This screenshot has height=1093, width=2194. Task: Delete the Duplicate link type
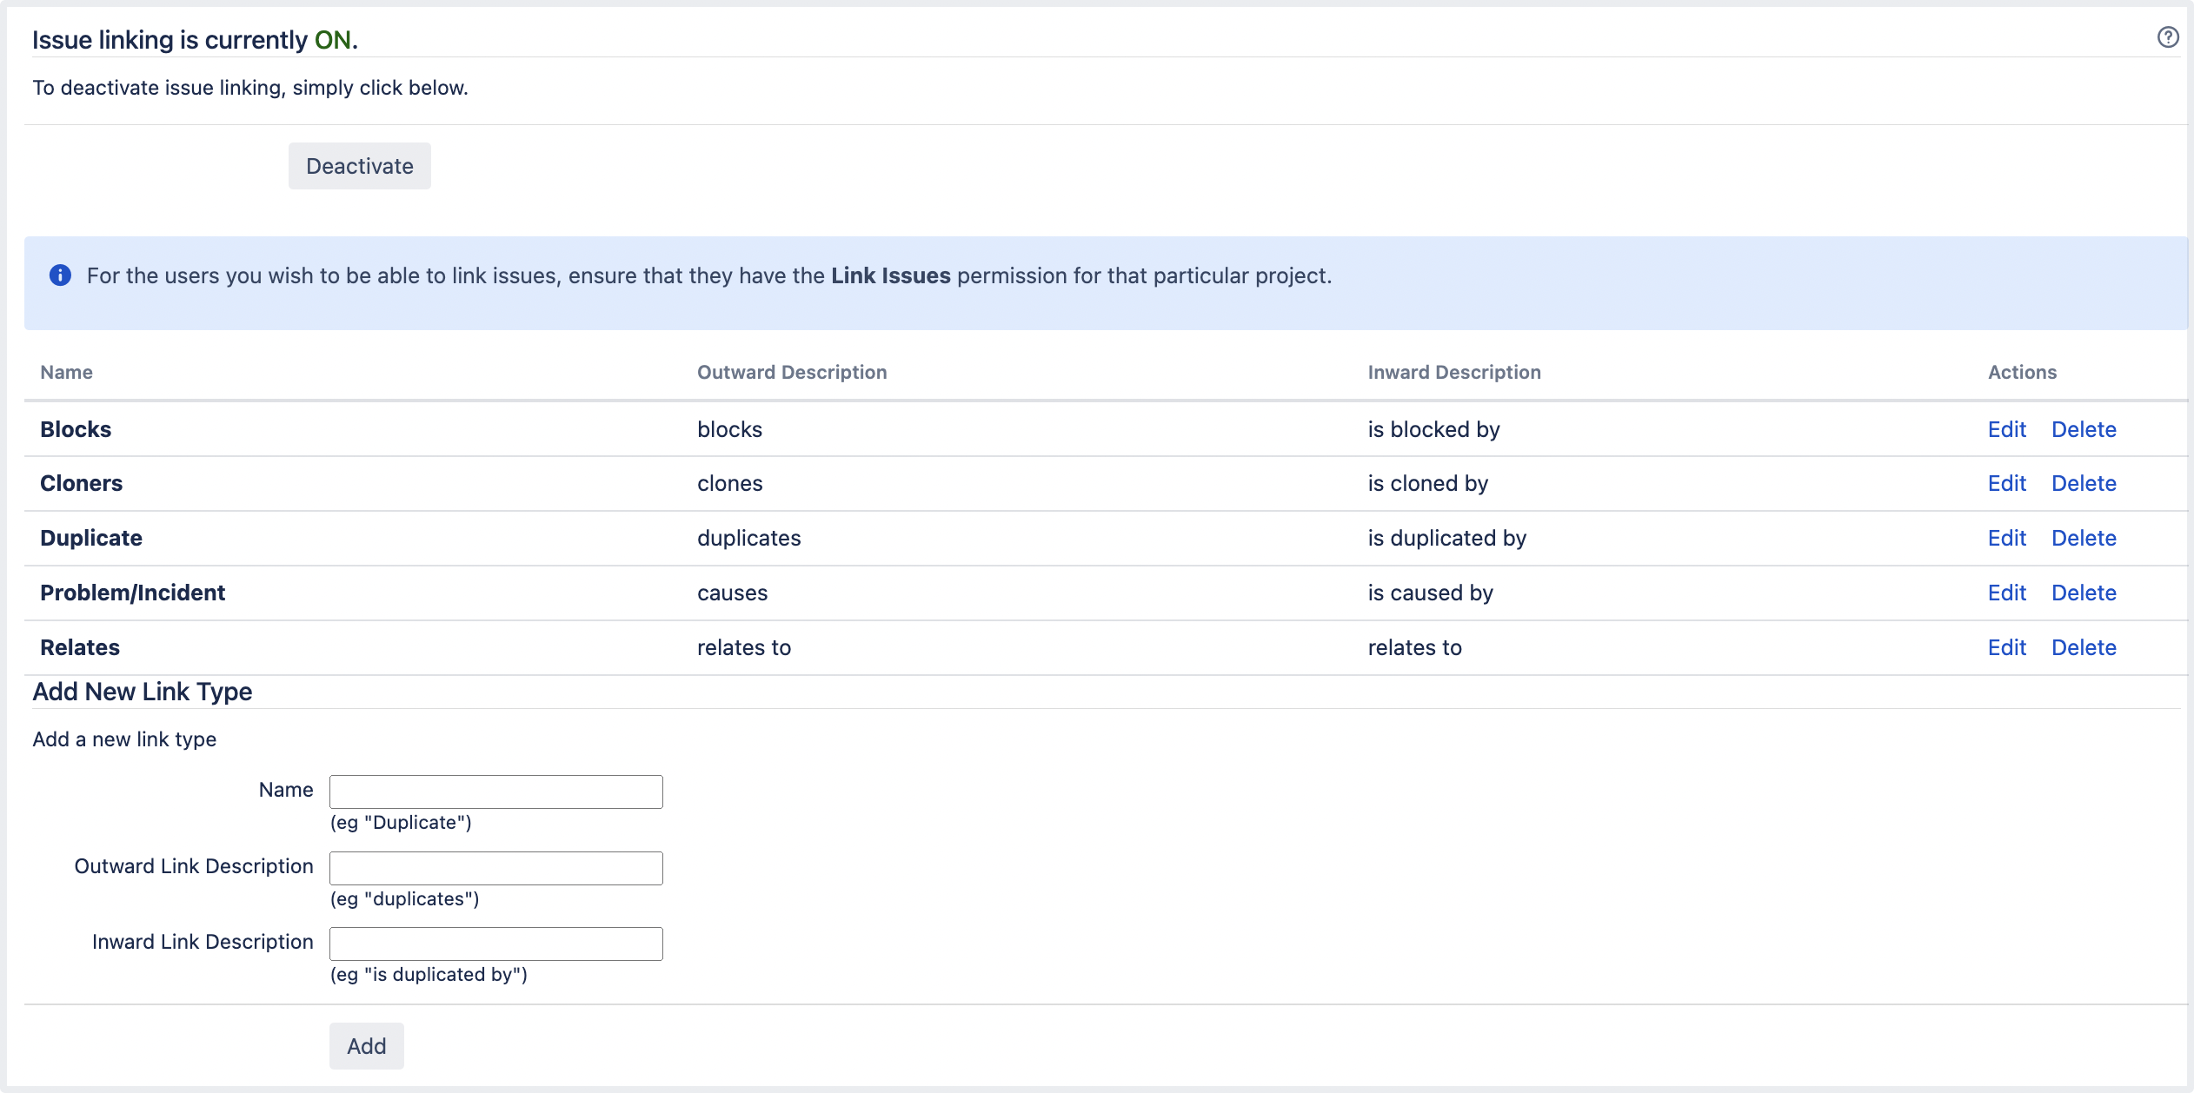2084,538
